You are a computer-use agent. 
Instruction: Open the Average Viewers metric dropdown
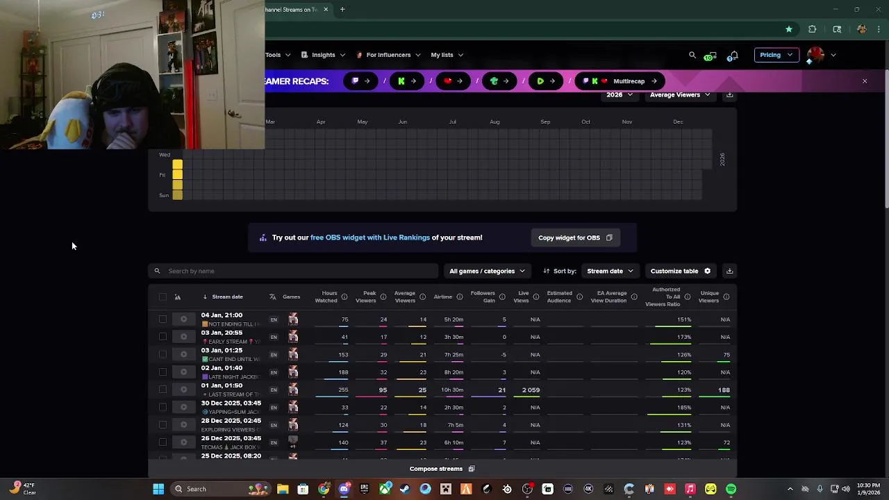680,95
